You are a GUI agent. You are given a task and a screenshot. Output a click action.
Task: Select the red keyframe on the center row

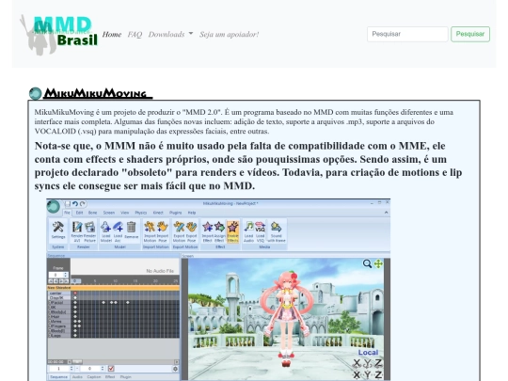click(75, 294)
